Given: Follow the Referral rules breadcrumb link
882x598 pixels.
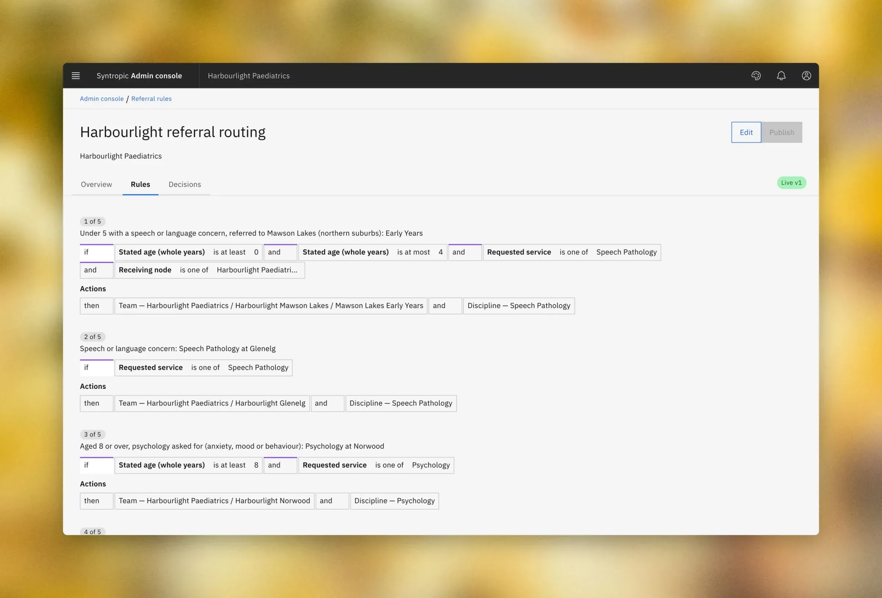Looking at the screenshot, I should 151,99.
